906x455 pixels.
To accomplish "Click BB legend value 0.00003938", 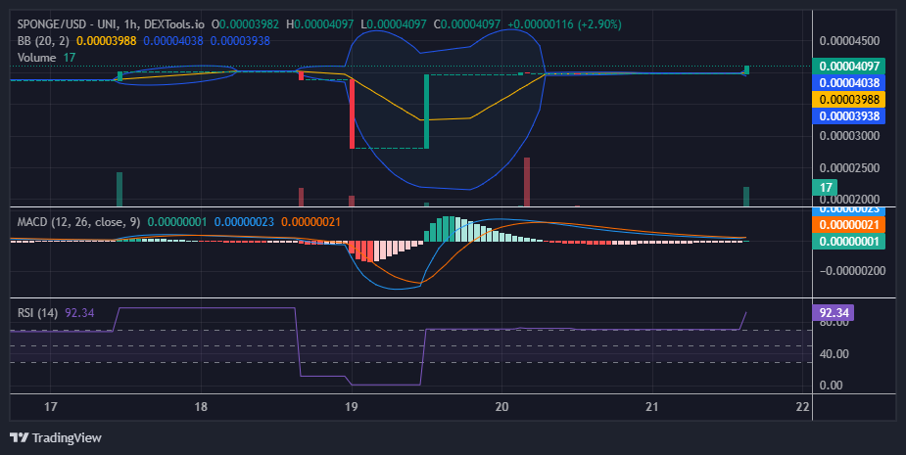I will coord(240,40).
